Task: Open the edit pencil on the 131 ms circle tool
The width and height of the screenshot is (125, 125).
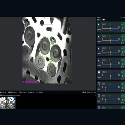Action: pyautogui.click(x=122, y=88)
